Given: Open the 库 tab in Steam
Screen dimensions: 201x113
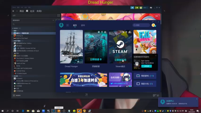Looking at the screenshot, I should pos(27,11).
